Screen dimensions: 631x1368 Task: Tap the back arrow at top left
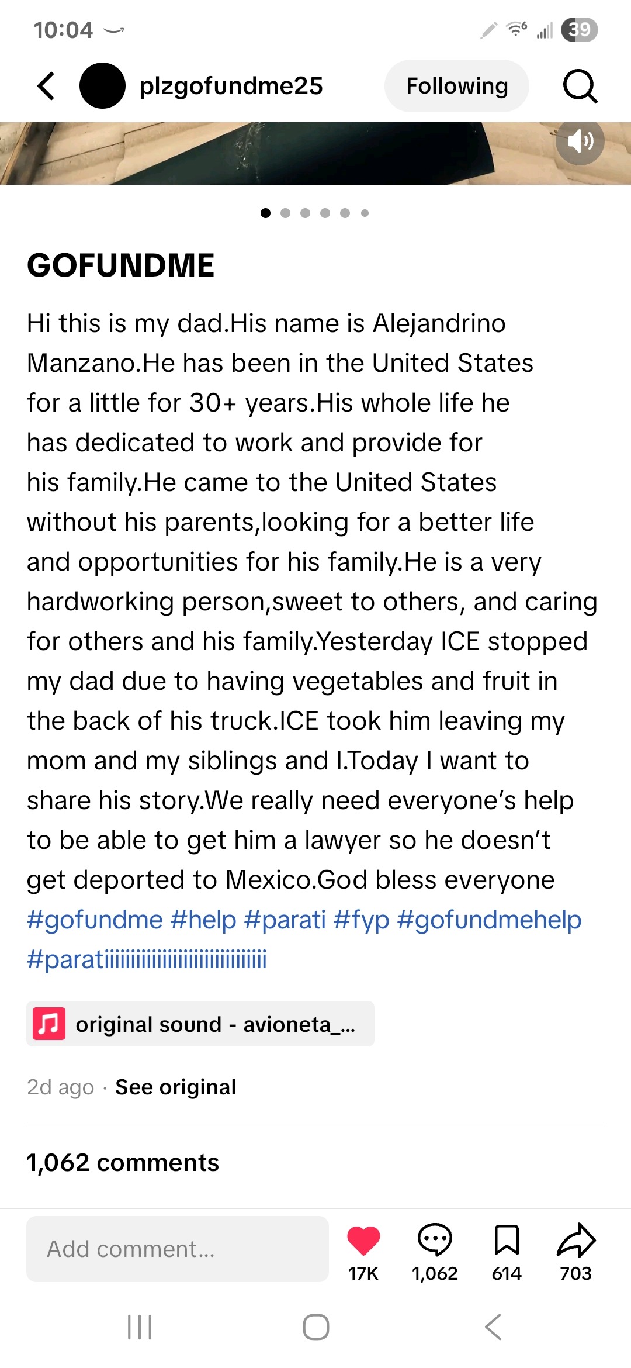click(46, 86)
